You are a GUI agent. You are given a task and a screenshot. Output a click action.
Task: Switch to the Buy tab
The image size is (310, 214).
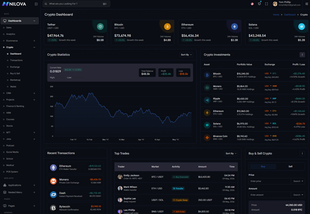click(x=263, y=166)
